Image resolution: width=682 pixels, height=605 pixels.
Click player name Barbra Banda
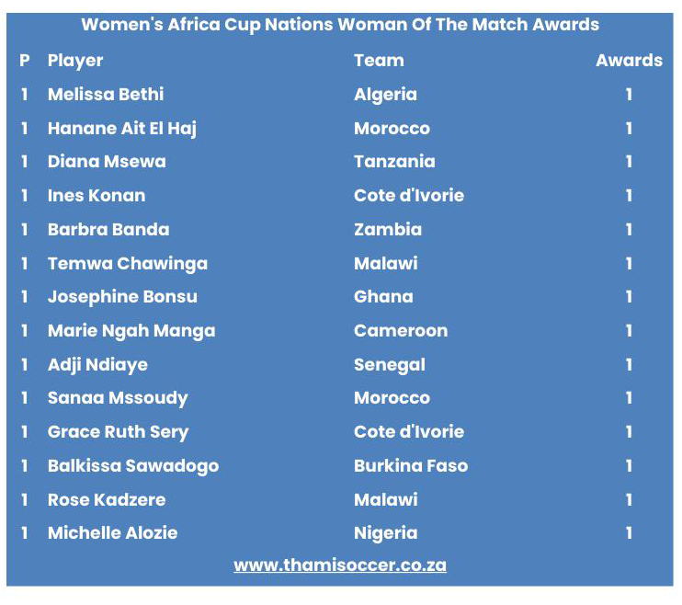(108, 229)
